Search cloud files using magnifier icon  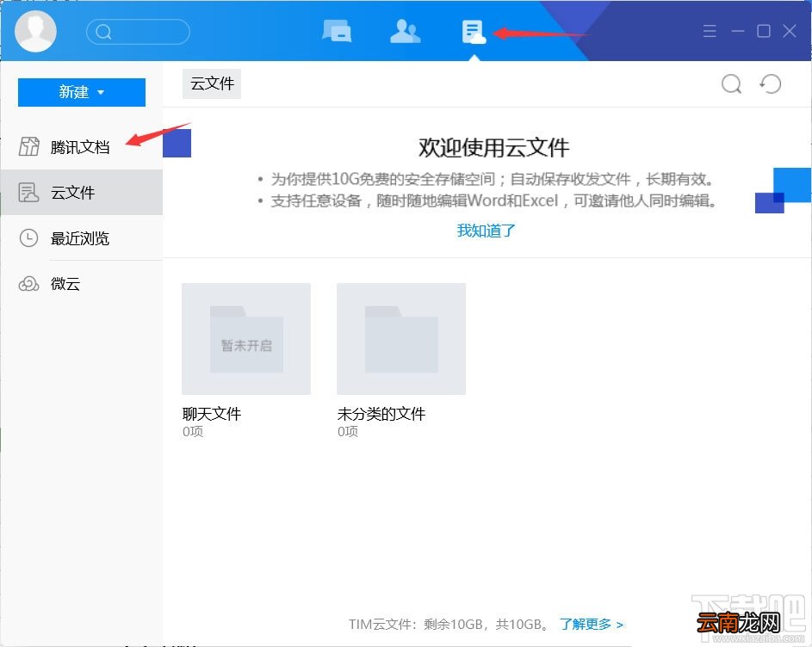click(x=731, y=83)
